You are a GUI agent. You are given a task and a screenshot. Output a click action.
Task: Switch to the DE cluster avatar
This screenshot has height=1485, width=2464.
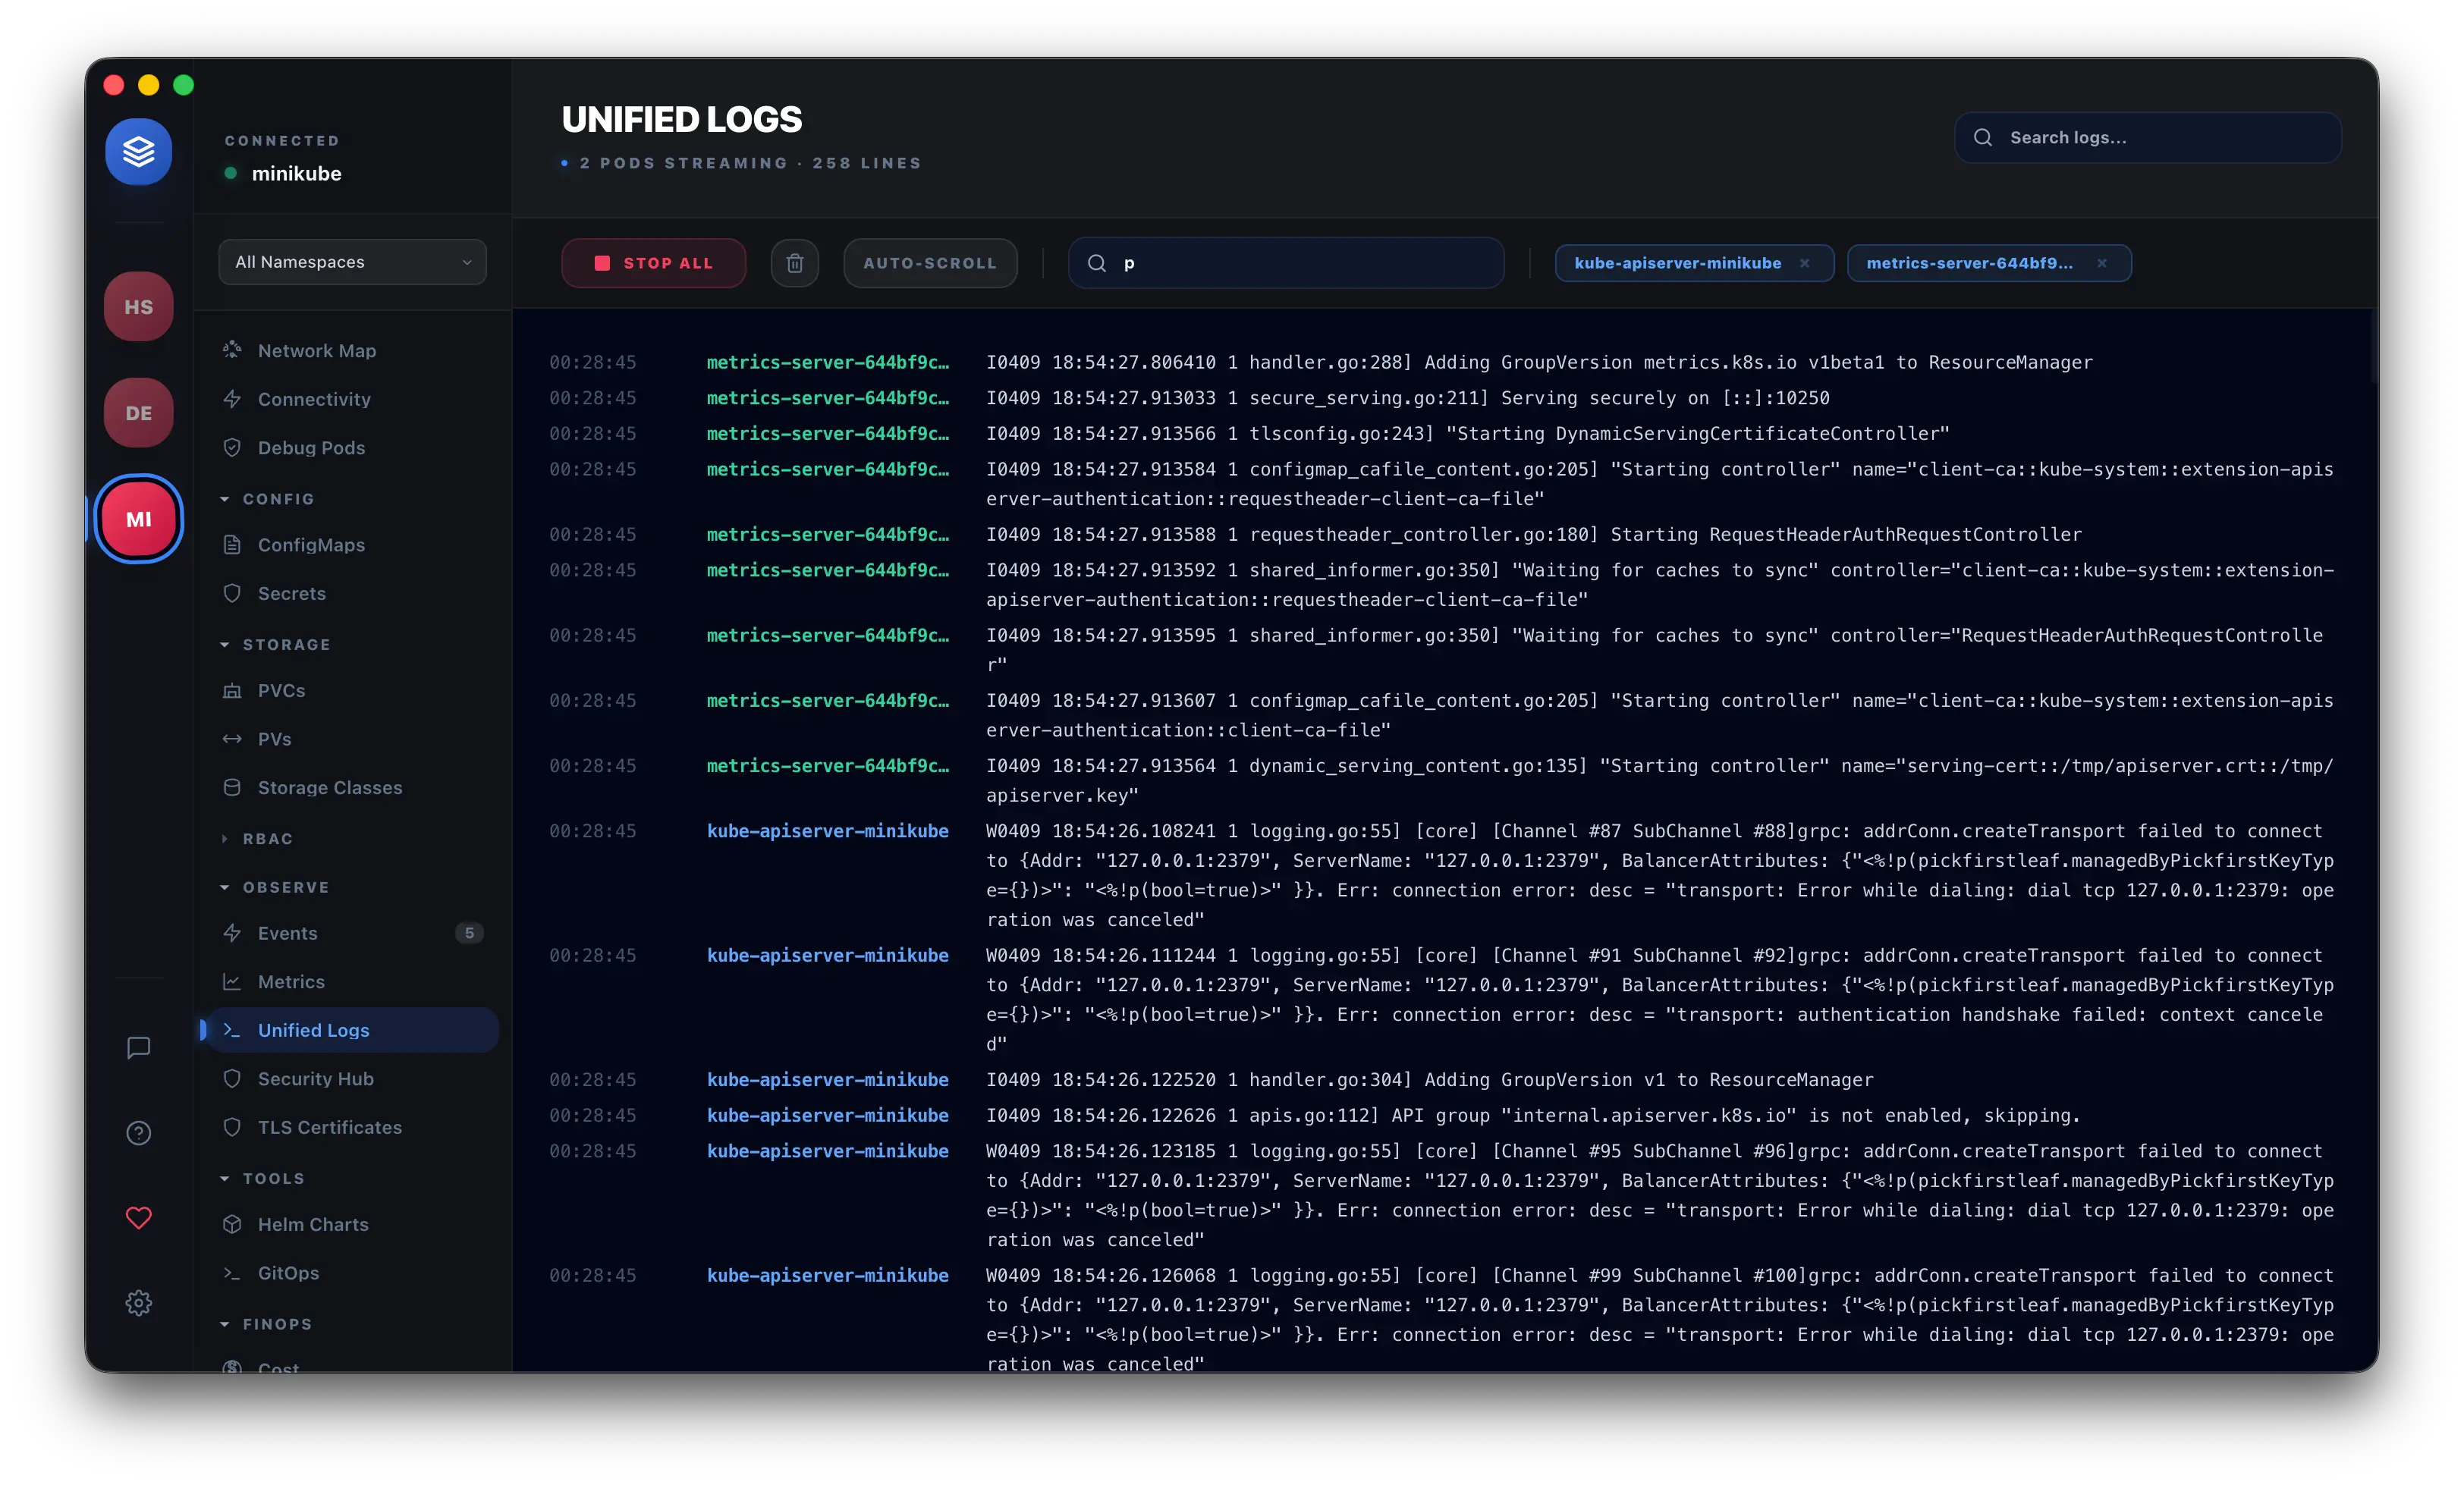coord(139,413)
